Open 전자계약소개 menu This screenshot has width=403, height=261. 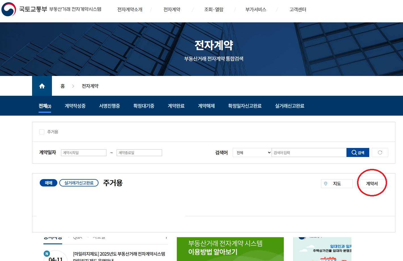[130, 10]
